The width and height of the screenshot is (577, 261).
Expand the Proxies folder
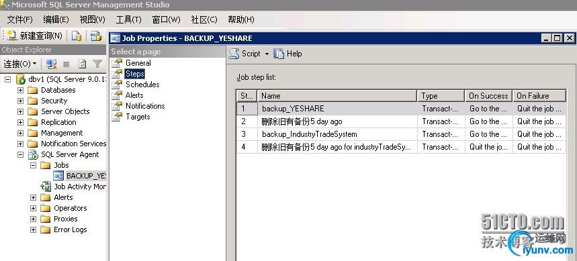point(33,219)
